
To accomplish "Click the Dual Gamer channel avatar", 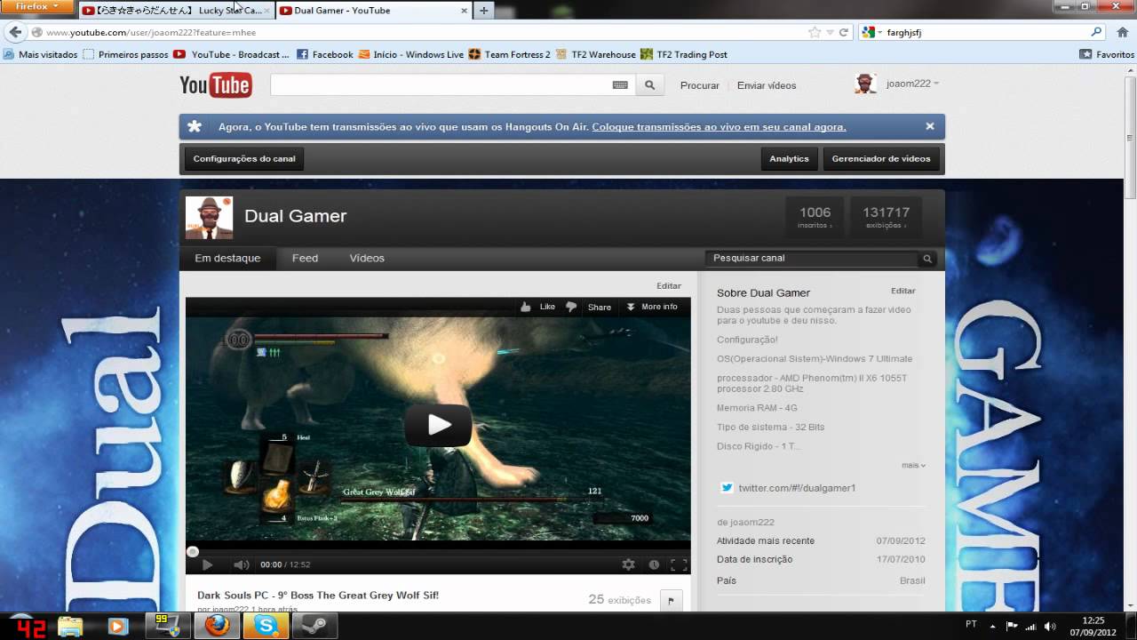I will click(x=209, y=218).
